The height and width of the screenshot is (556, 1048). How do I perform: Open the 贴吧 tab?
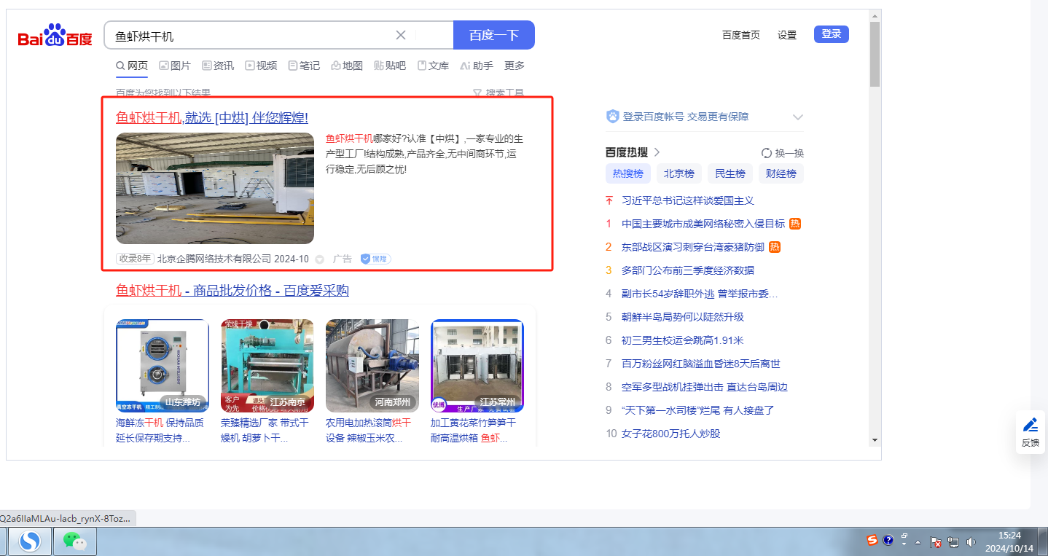pos(390,66)
